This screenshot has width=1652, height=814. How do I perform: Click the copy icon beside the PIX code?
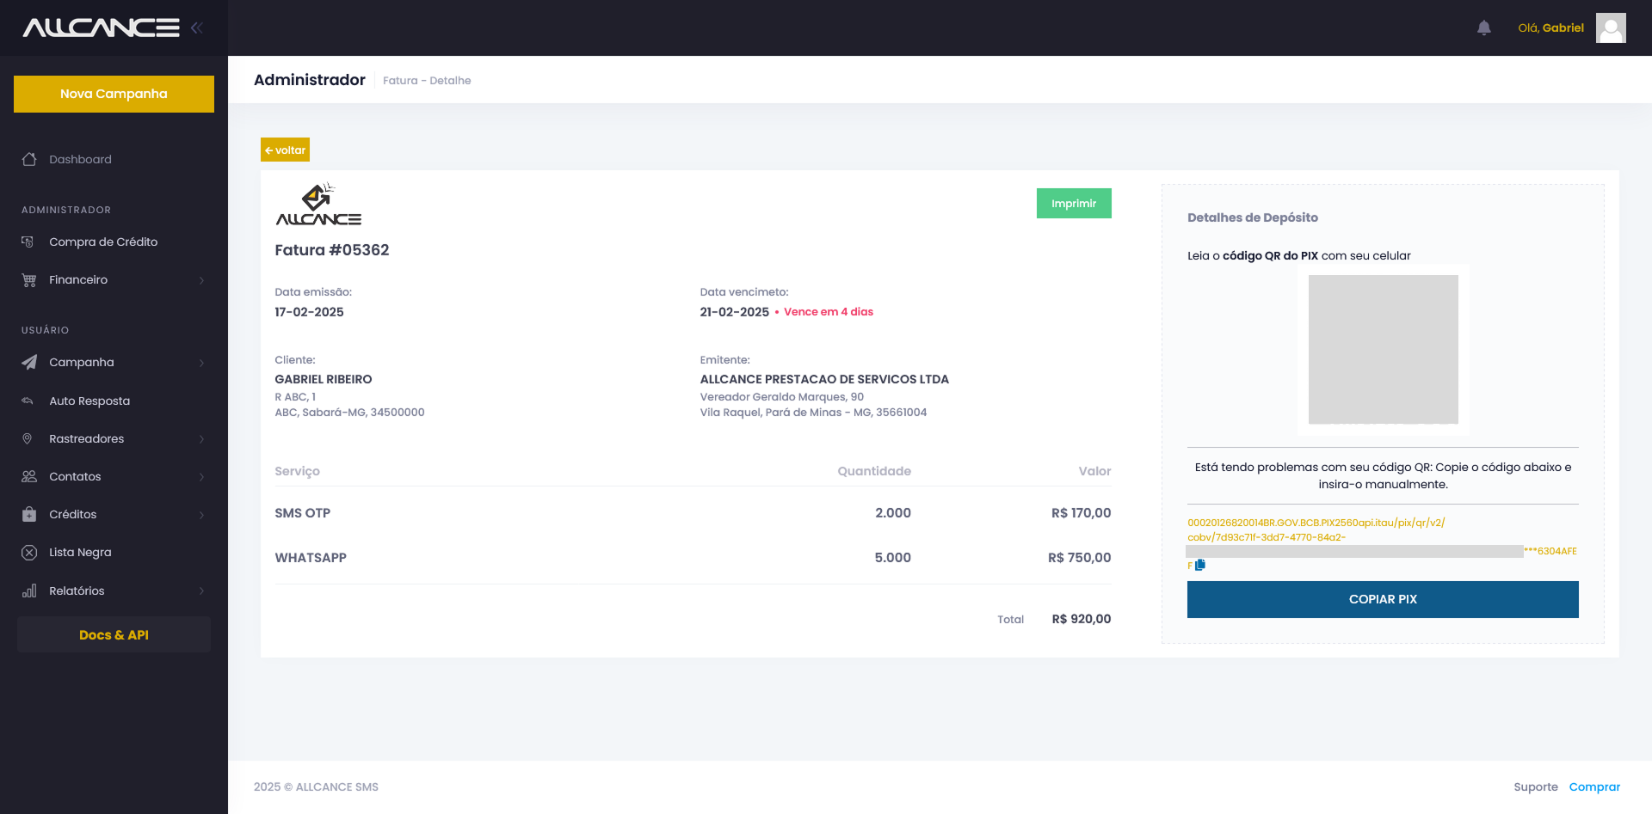(x=1200, y=565)
